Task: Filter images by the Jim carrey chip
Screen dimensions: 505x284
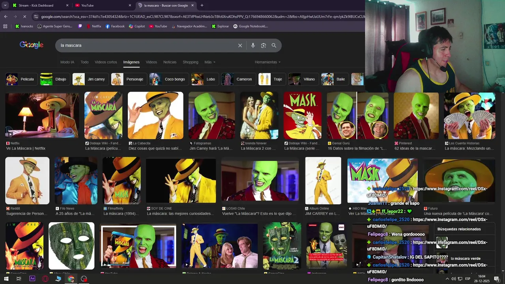Action: pos(90,79)
